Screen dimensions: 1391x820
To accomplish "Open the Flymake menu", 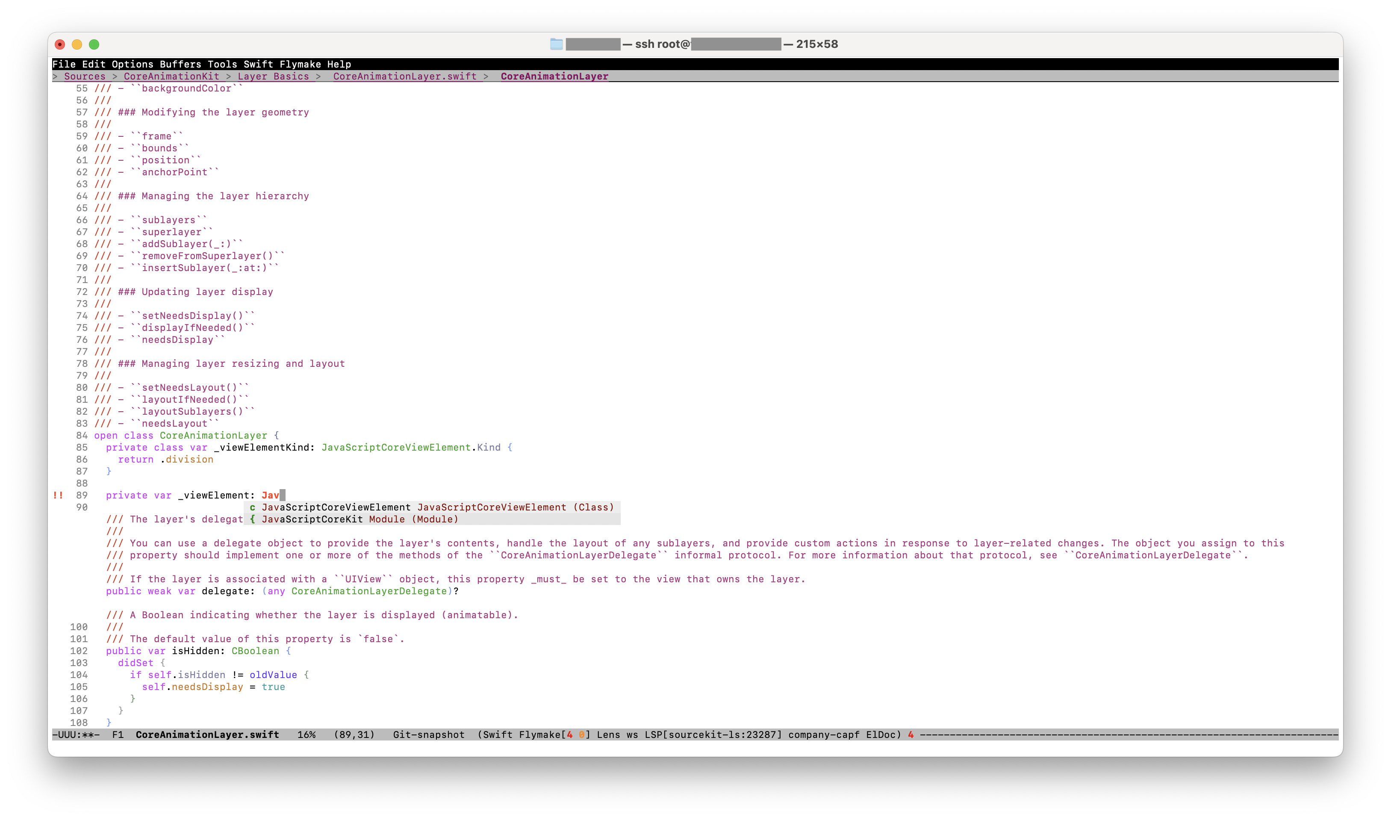I will pyautogui.click(x=300, y=64).
